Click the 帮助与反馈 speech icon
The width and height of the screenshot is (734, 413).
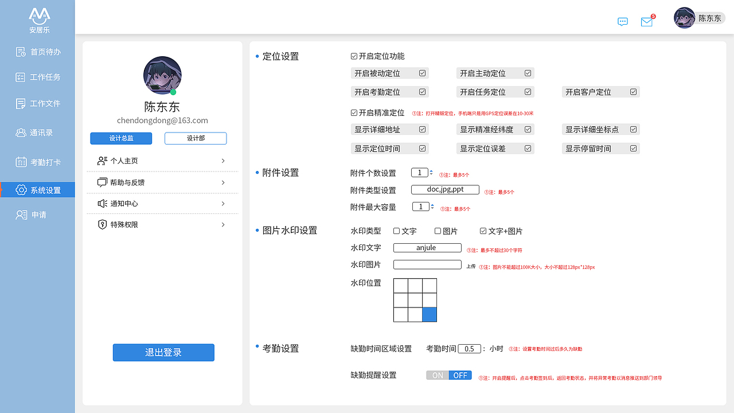pyautogui.click(x=103, y=182)
